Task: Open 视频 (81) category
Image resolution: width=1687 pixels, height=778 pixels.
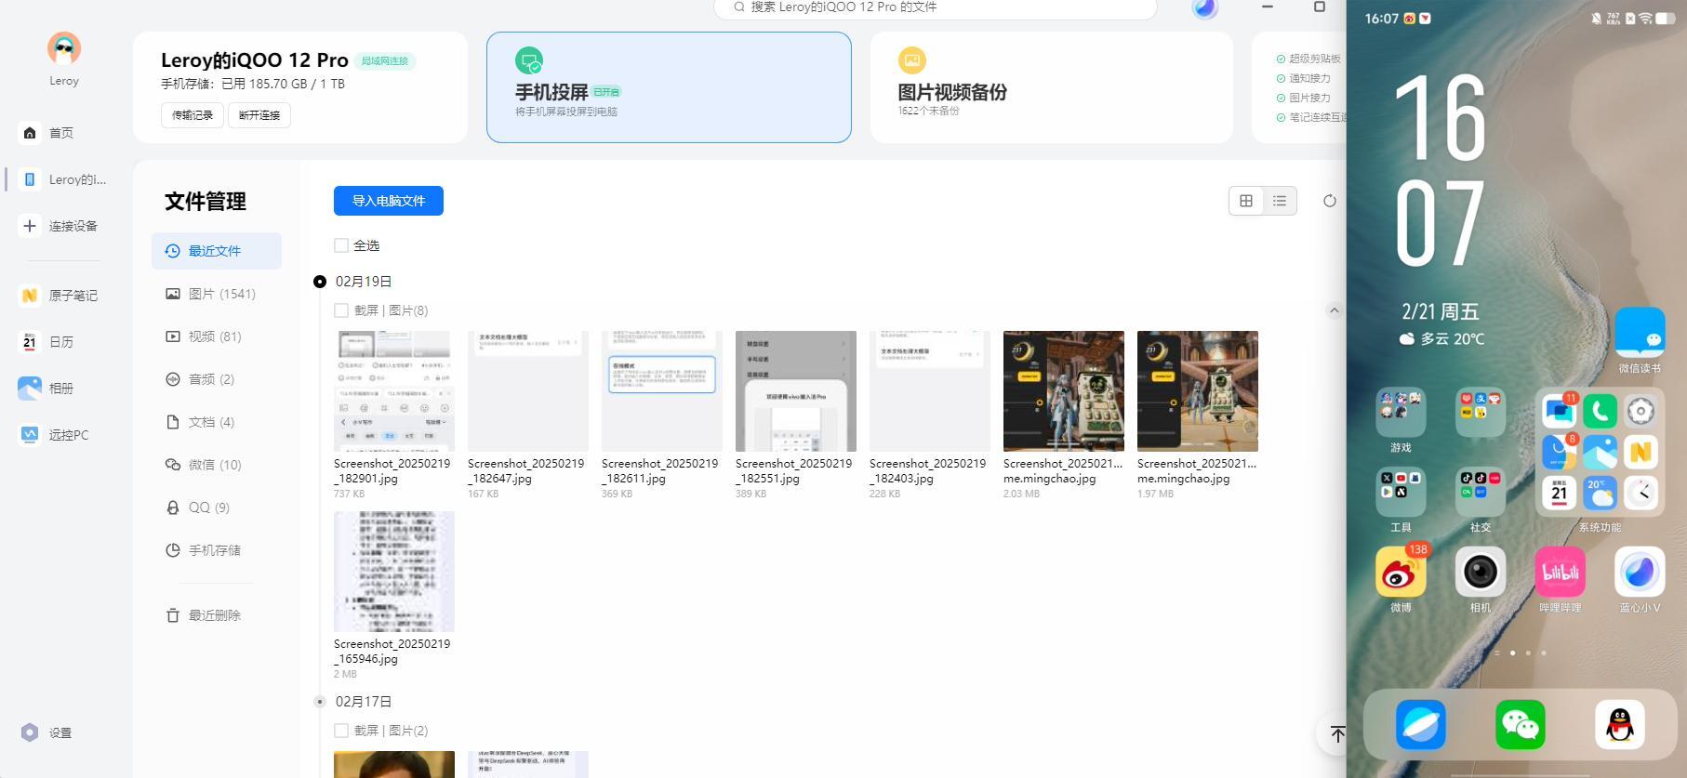Action: [x=217, y=336]
